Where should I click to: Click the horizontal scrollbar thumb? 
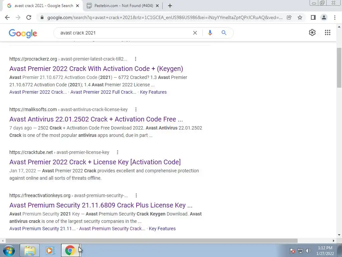151,241
